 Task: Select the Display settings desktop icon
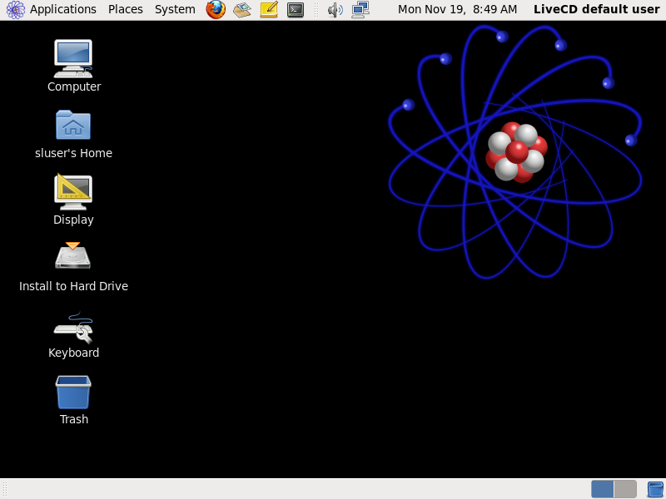click(73, 191)
